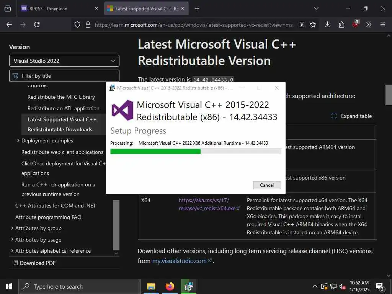Cancel the Visual C++ setup

pyautogui.click(x=267, y=185)
